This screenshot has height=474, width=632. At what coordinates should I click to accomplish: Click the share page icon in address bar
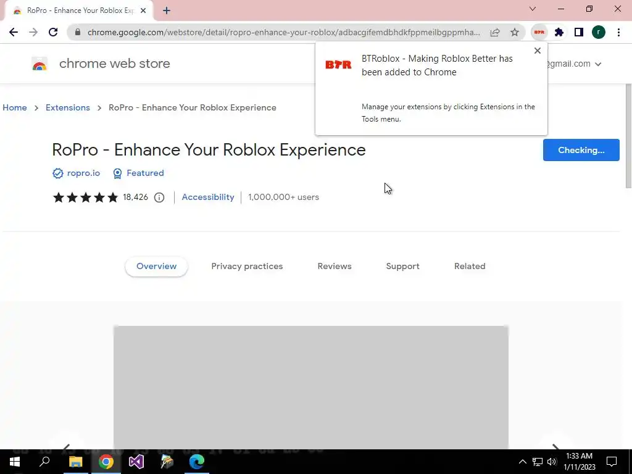(x=495, y=32)
